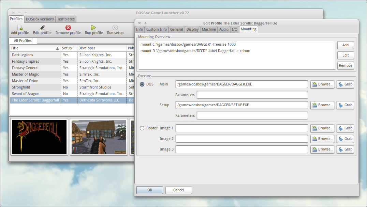Open the Info tab
The width and height of the screenshot is (367, 207).
[140, 29]
